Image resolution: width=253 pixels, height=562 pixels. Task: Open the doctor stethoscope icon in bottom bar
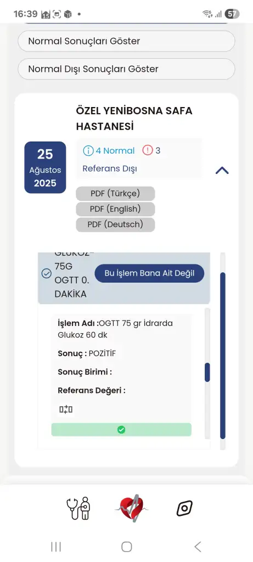pos(78,508)
